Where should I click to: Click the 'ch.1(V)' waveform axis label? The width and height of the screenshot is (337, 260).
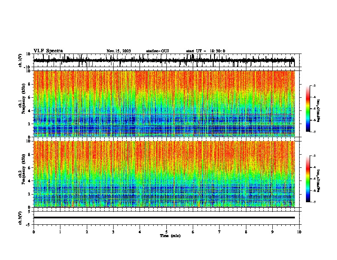[x=20, y=60]
